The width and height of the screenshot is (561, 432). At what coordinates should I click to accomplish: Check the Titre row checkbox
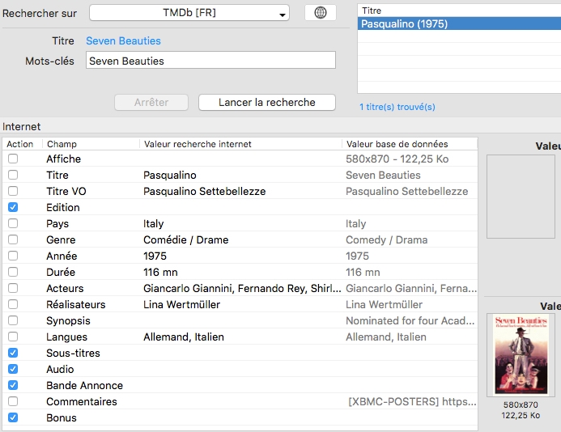pos(13,176)
